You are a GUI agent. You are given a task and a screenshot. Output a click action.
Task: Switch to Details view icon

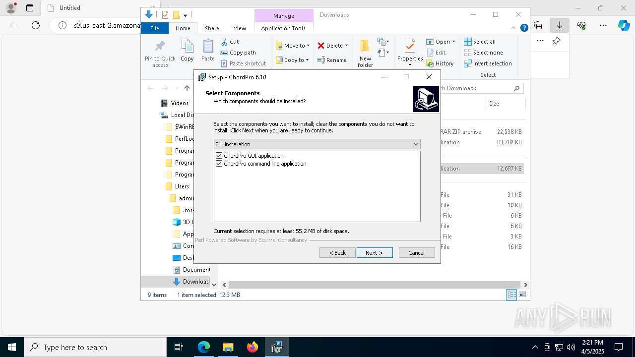point(511,295)
